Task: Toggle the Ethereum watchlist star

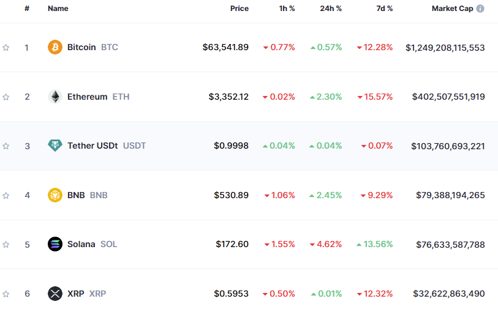Action: pyautogui.click(x=6, y=97)
